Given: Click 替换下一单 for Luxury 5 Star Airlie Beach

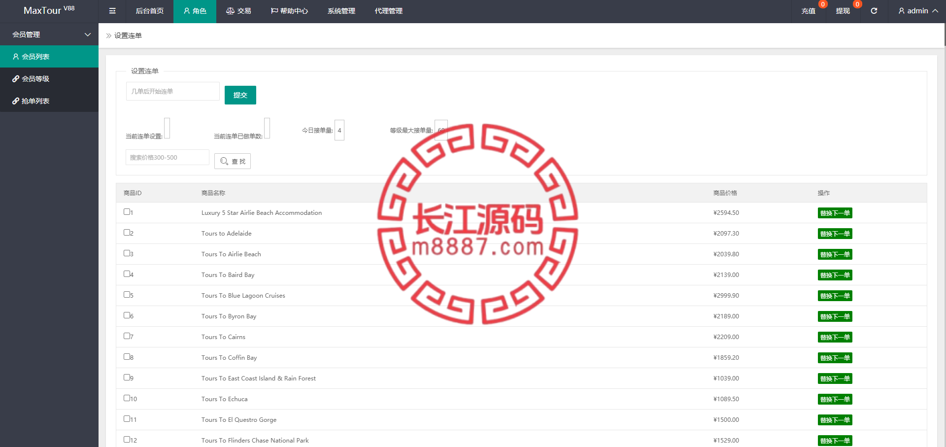Looking at the screenshot, I should point(835,213).
